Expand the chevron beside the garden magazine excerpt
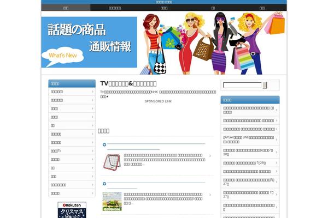 click(x=210, y=195)
